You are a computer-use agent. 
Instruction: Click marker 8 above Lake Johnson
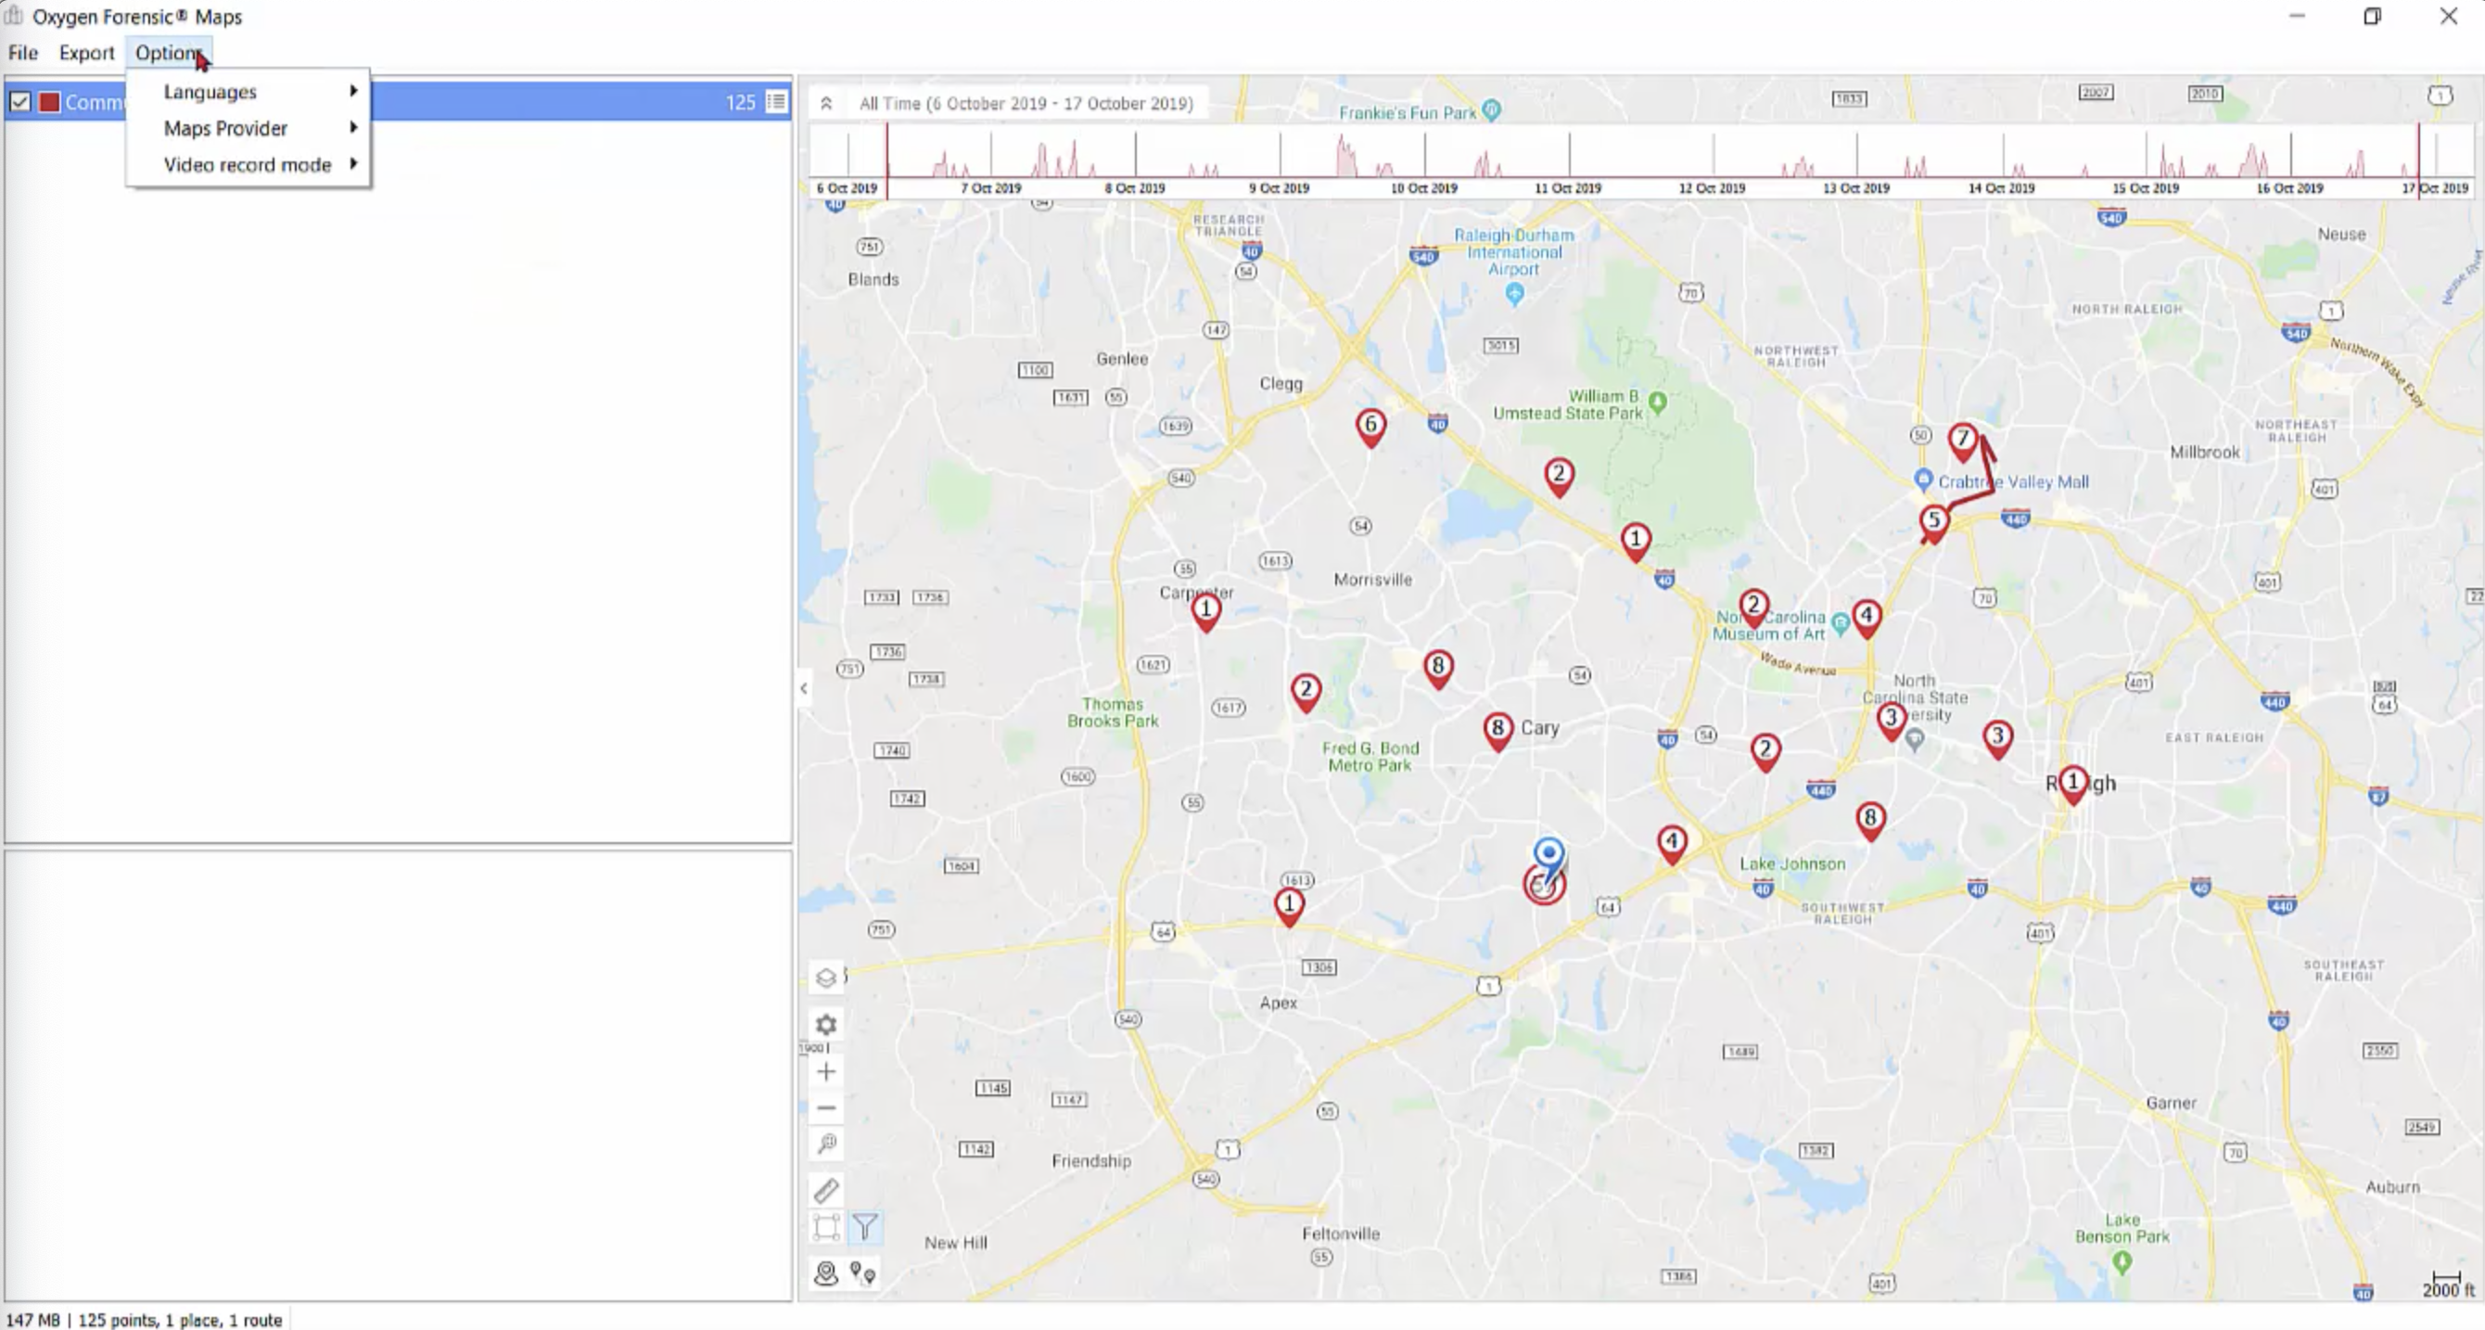(x=1870, y=821)
